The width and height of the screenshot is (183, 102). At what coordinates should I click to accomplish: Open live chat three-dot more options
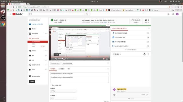pos(148,54)
